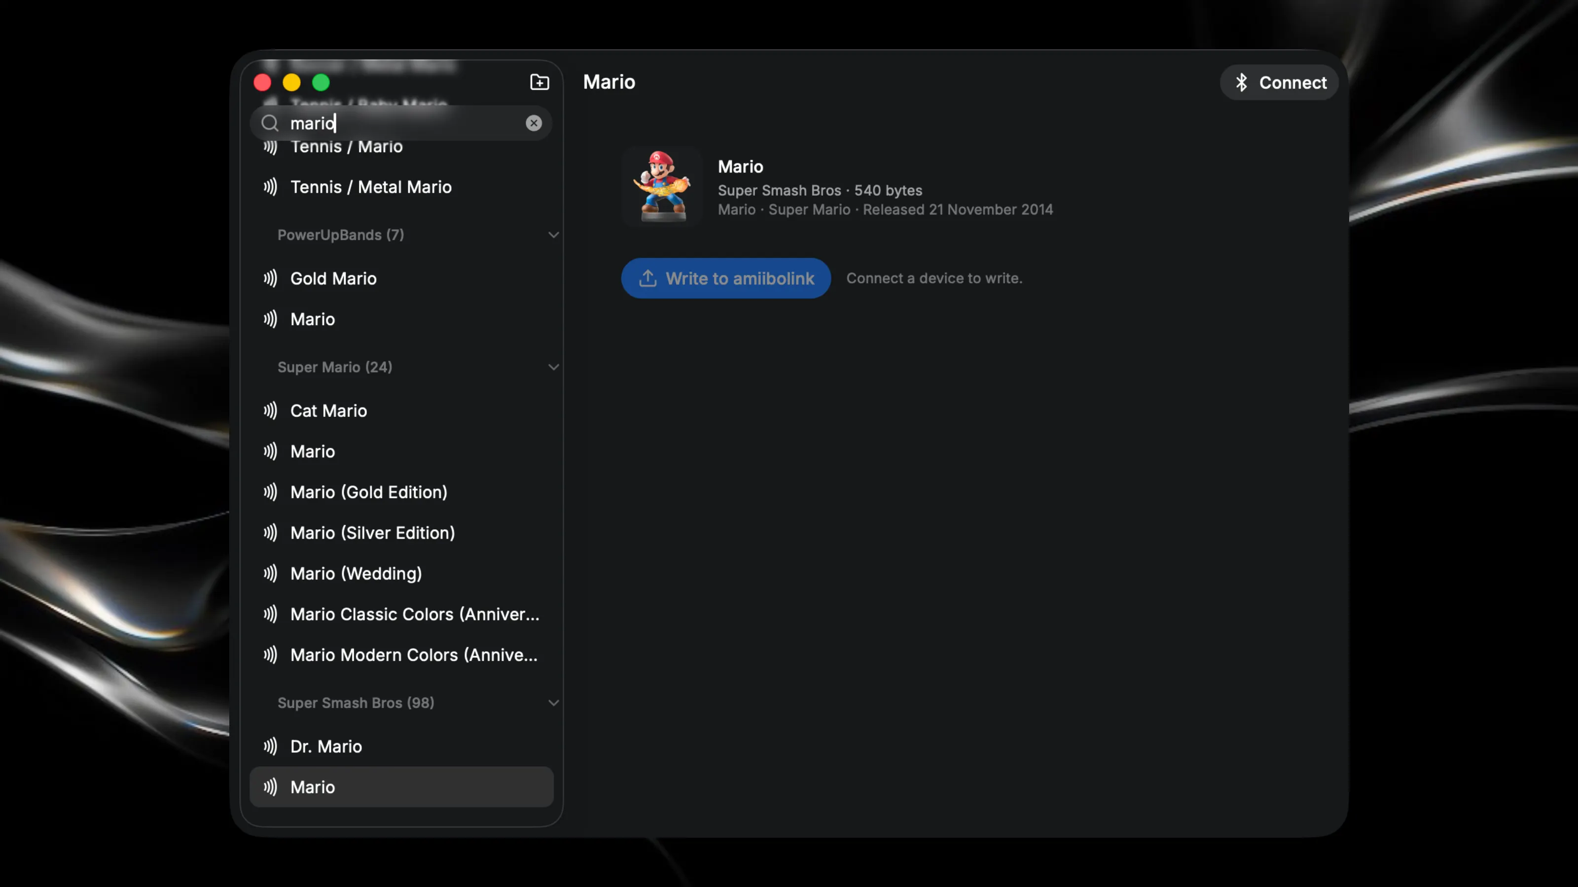Open the Mario amiibo figure thumbnail
The image size is (1578, 887).
coord(662,186)
